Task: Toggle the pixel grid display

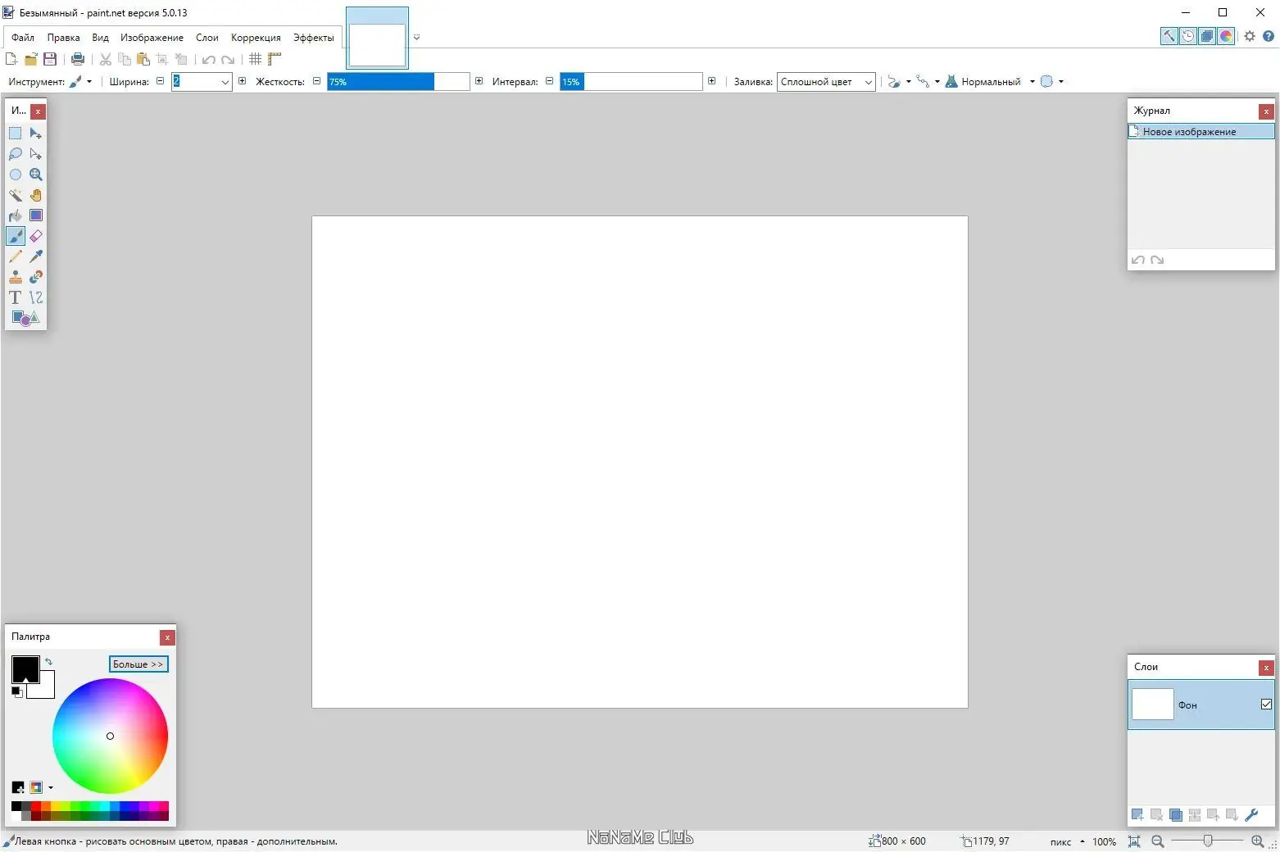Action: [256, 59]
